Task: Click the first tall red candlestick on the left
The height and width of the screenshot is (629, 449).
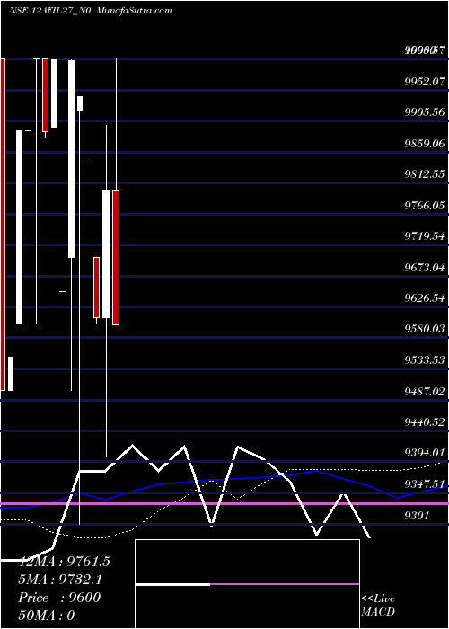Action: click(3, 225)
